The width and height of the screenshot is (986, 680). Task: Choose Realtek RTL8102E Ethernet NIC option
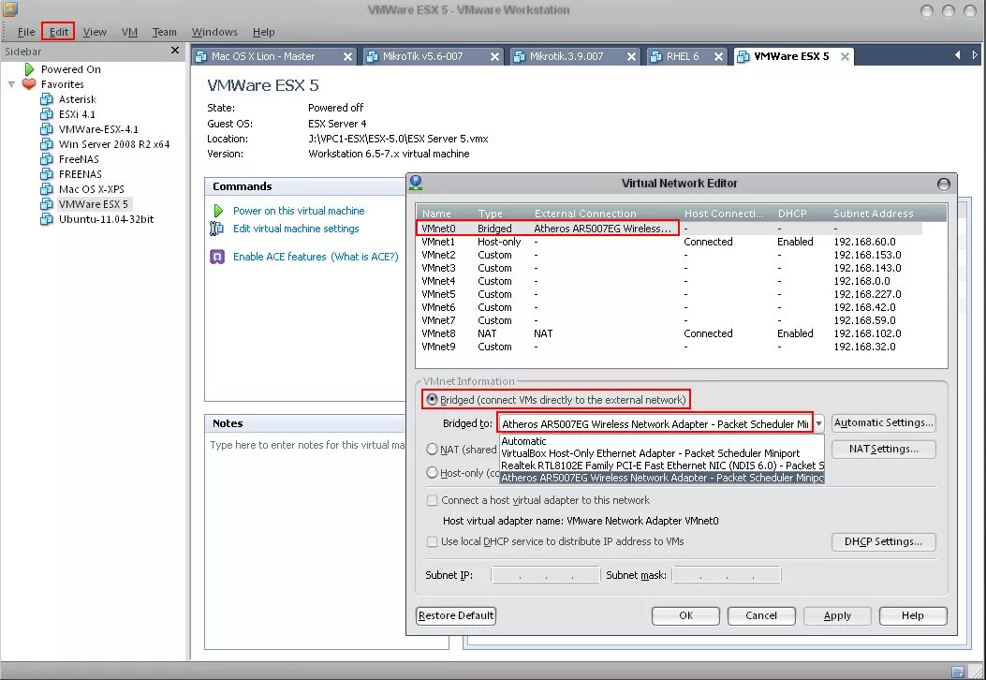tap(661, 466)
